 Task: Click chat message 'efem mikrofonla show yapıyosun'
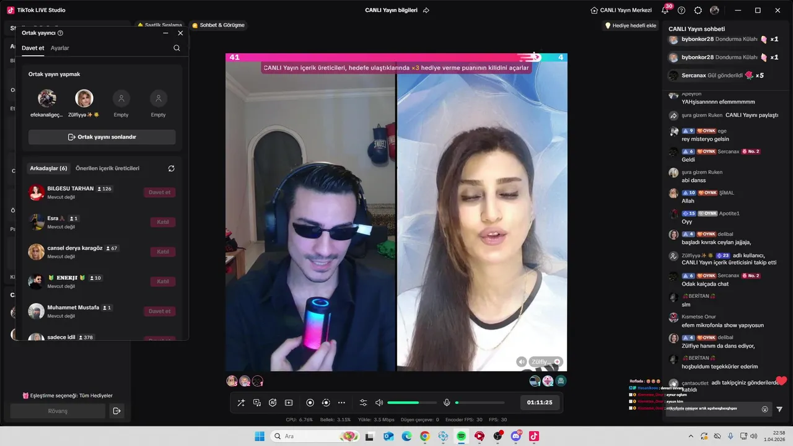(x=722, y=325)
